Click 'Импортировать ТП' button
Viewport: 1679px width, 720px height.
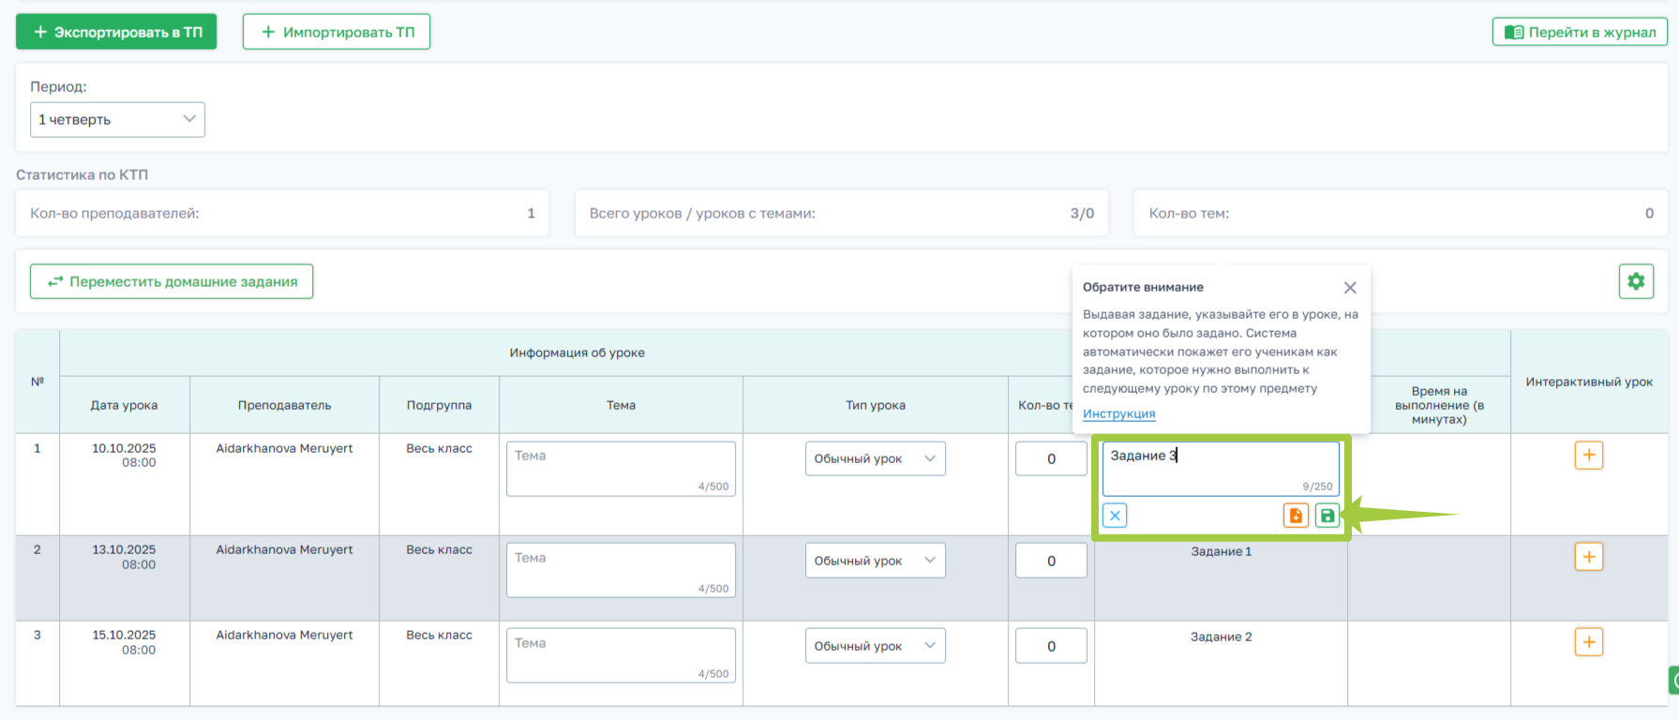click(x=337, y=32)
